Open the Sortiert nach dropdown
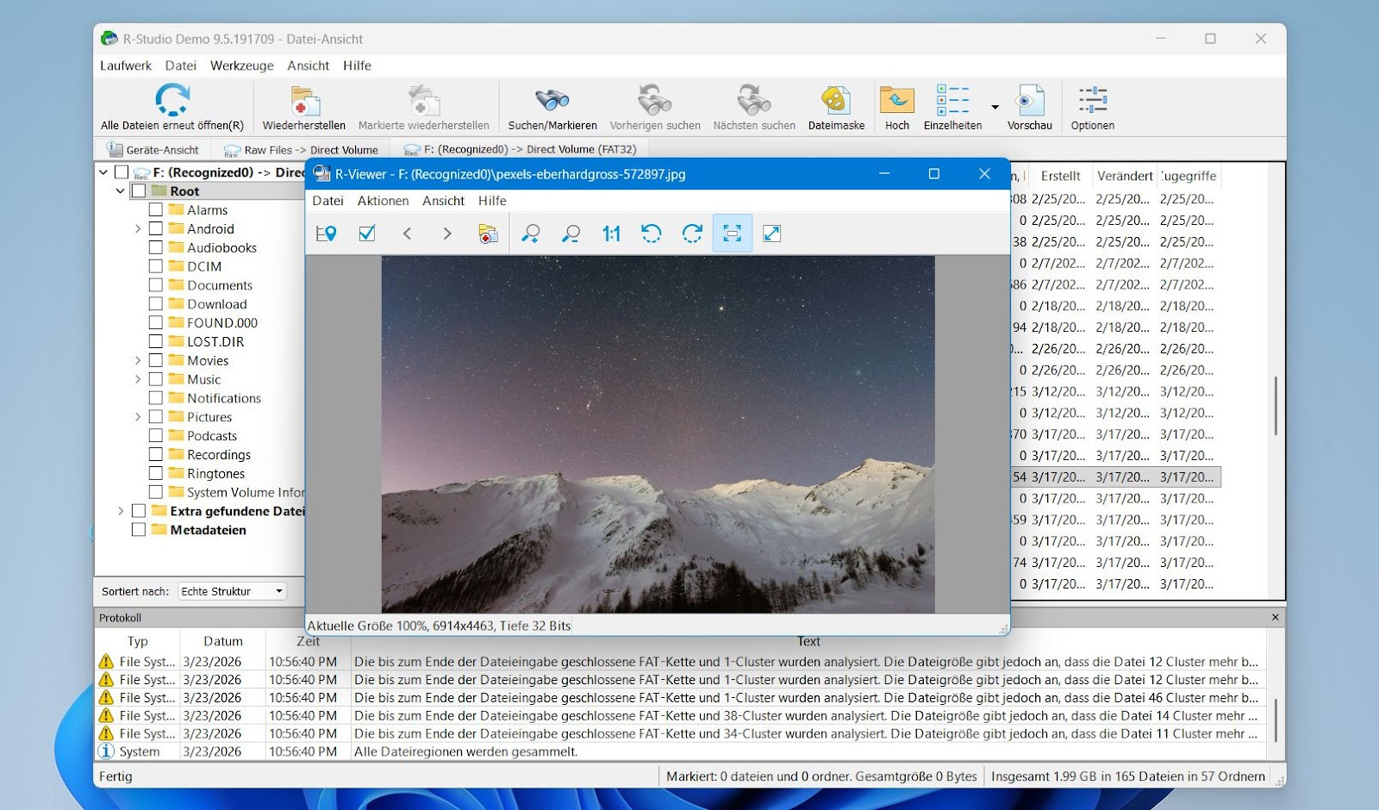The height and width of the screenshot is (810, 1379). click(x=232, y=591)
